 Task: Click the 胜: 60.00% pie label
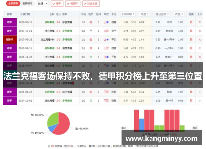tap(82, 128)
